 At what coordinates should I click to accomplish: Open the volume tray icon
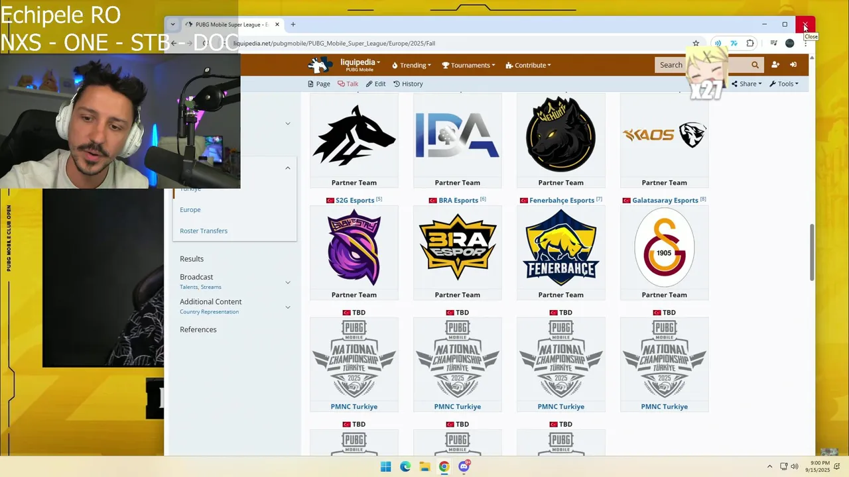coord(795,466)
